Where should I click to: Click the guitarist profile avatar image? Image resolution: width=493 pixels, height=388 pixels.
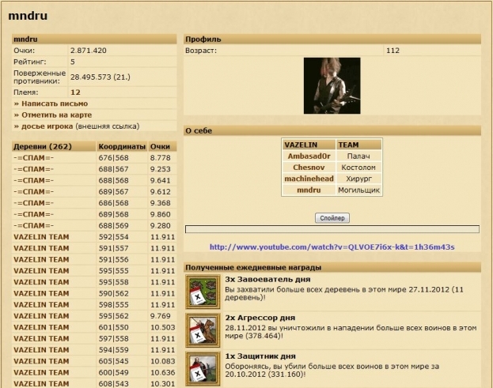(x=332, y=86)
